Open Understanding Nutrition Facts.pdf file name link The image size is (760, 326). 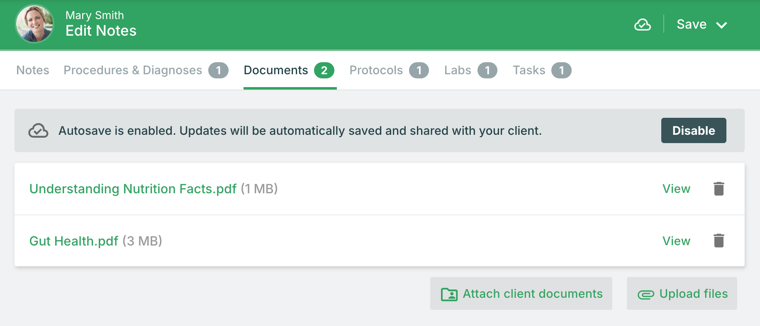tap(133, 189)
